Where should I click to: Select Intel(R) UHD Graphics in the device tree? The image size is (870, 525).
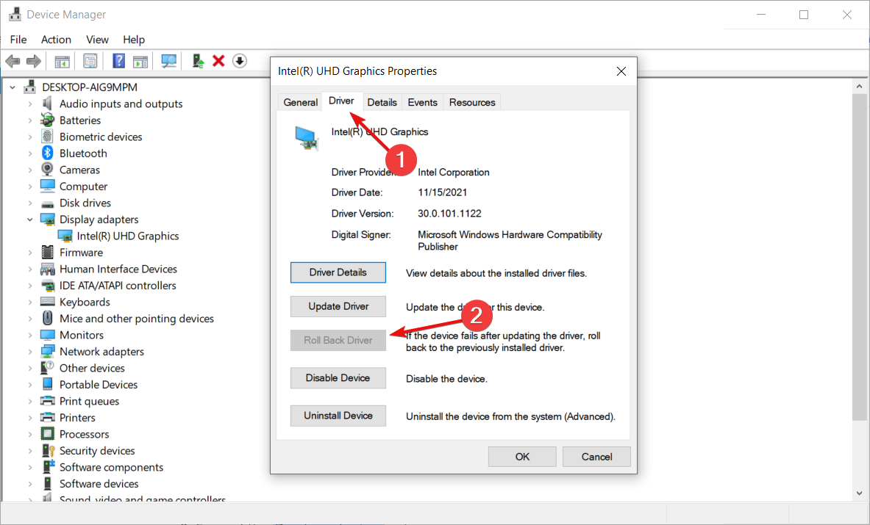click(x=128, y=236)
